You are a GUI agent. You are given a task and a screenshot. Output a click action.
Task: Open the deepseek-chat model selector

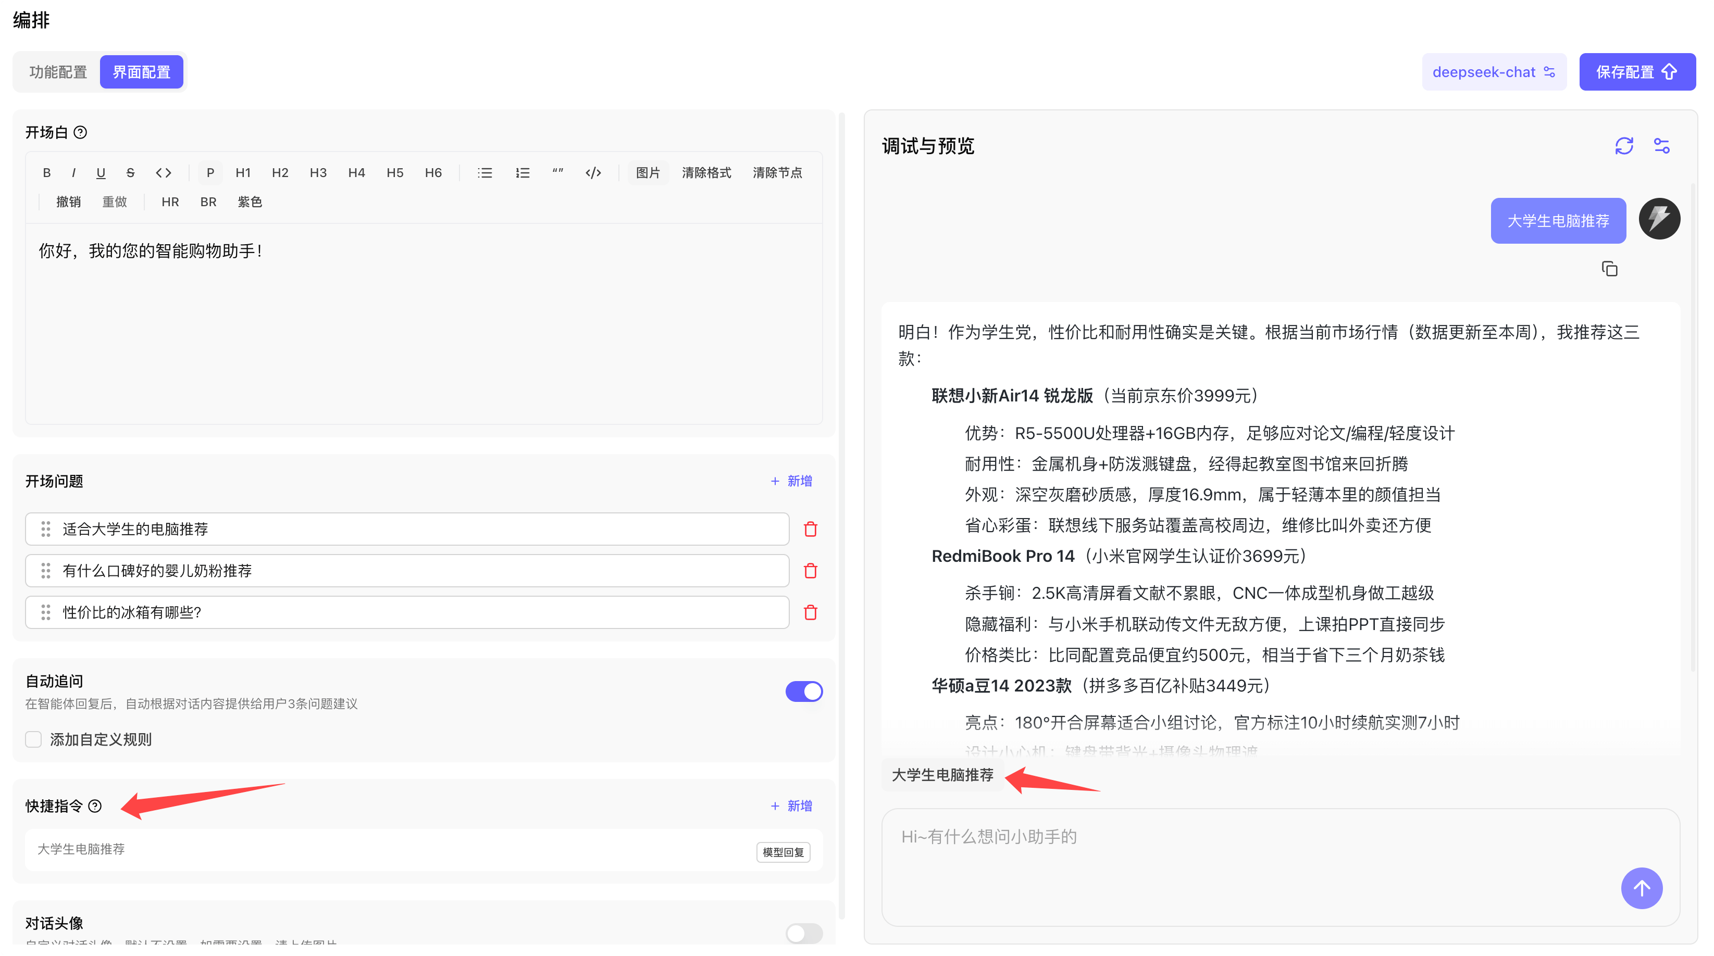pyautogui.click(x=1494, y=72)
